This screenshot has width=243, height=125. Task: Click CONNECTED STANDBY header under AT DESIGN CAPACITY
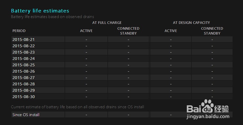click(x=212, y=31)
